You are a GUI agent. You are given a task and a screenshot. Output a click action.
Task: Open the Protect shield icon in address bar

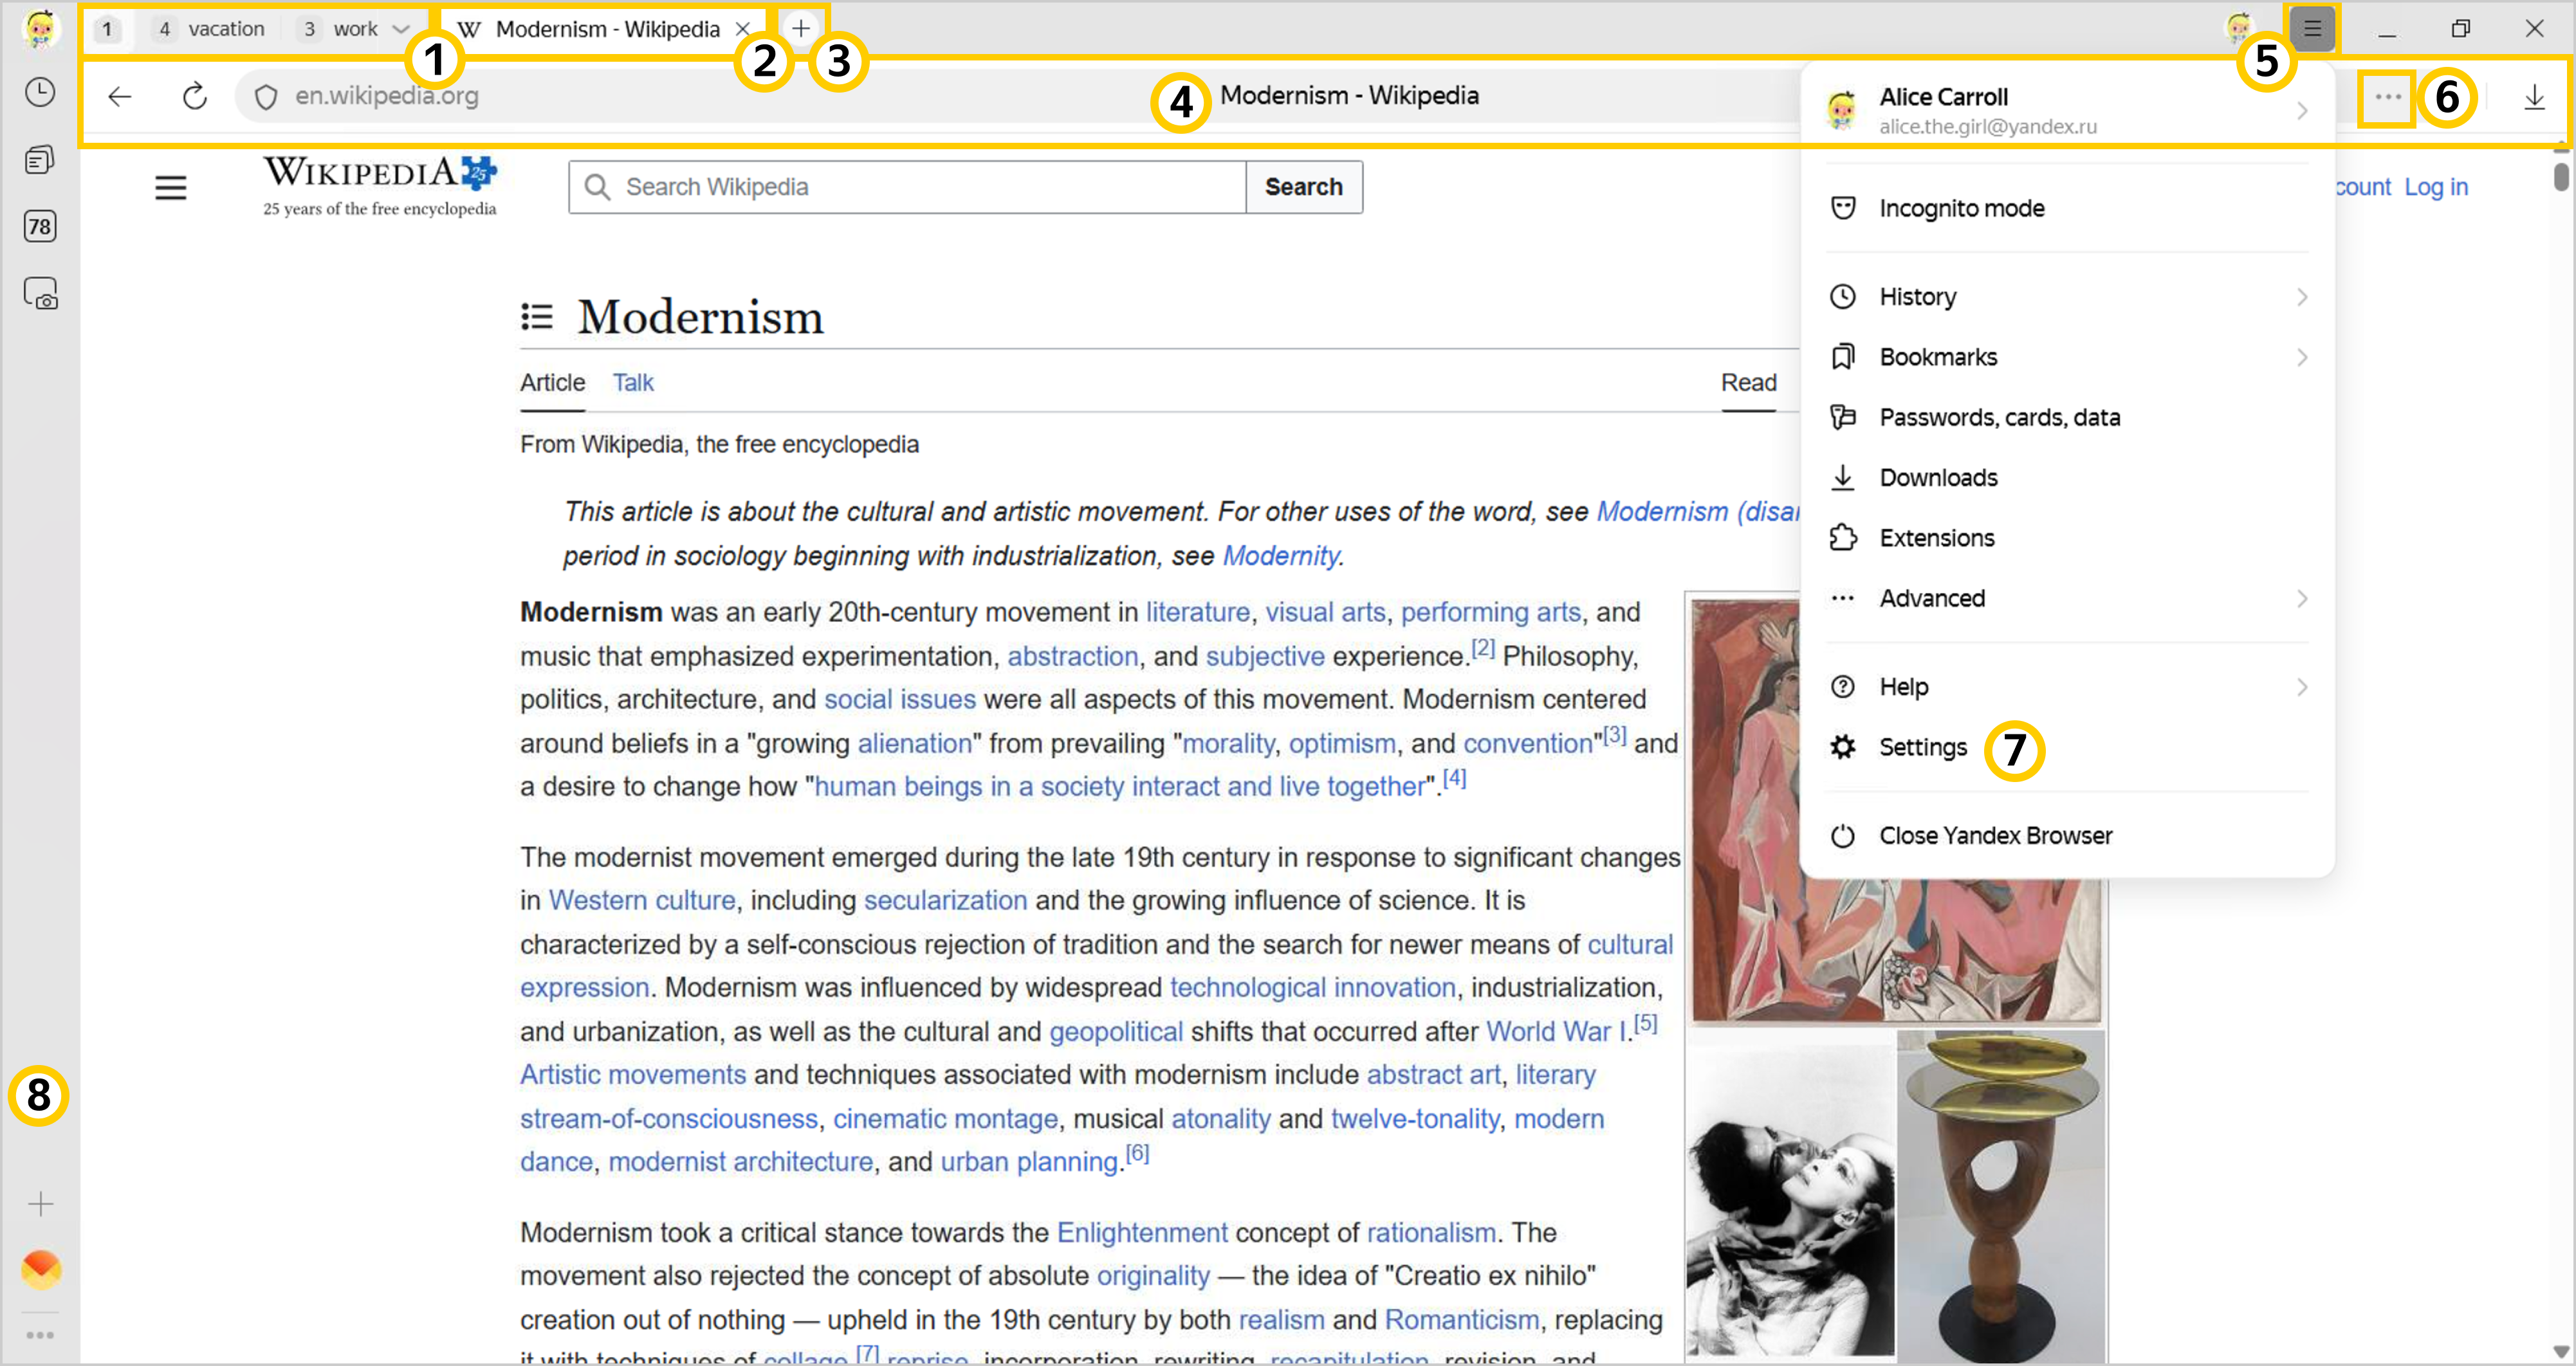click(266, 96)
